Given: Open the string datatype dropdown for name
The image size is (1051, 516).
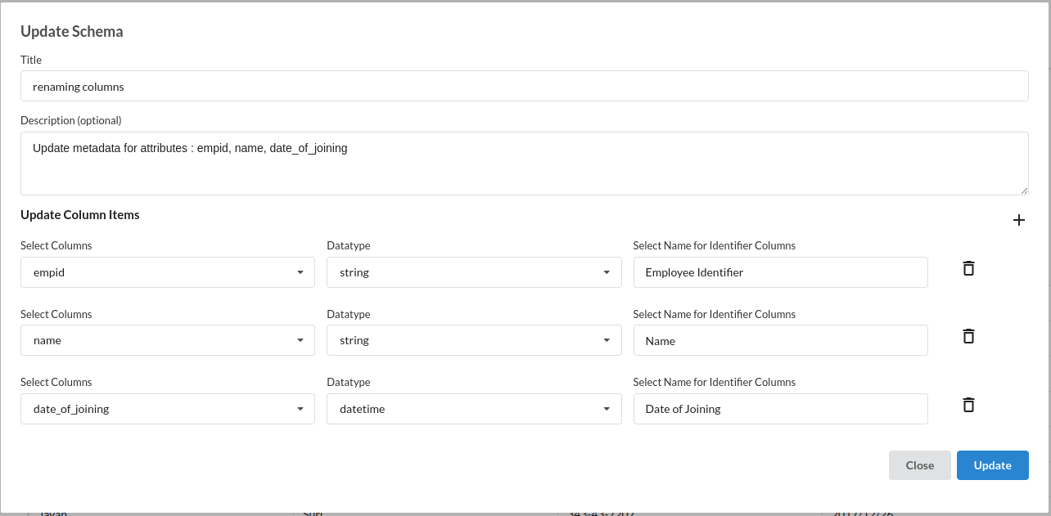Looking at the screenshot, I should 474,340.
